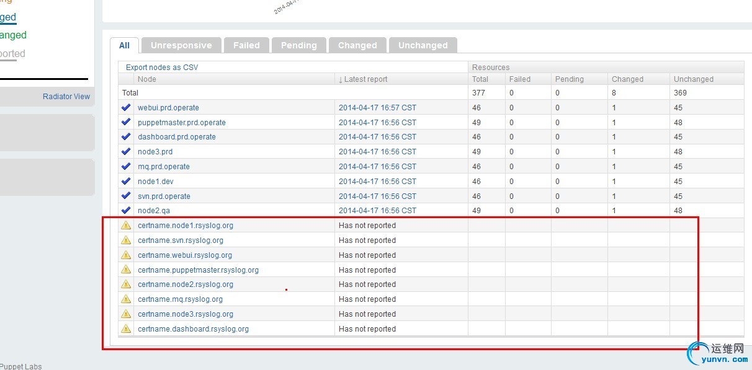
Task: Open node puppetmaster.prd.operate
Action: [x=182, y=123]
